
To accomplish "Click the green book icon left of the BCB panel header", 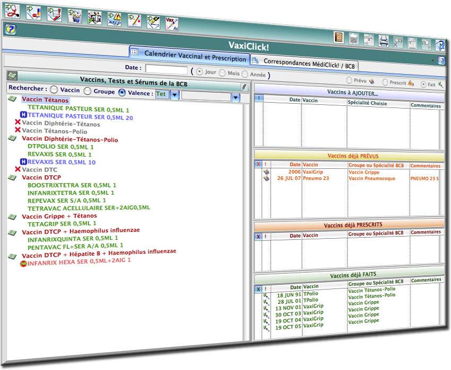I will coord(12,76).
